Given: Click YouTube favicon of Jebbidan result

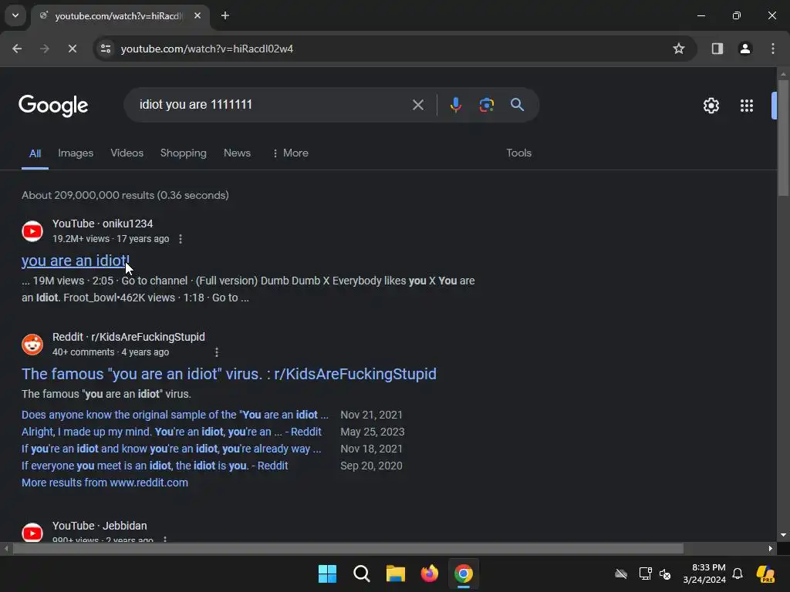Looking at the screenshot, I should [32, 533].
